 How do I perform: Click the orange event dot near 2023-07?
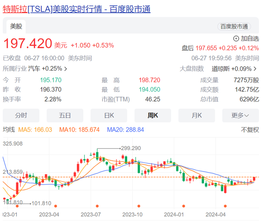[97, 206]
